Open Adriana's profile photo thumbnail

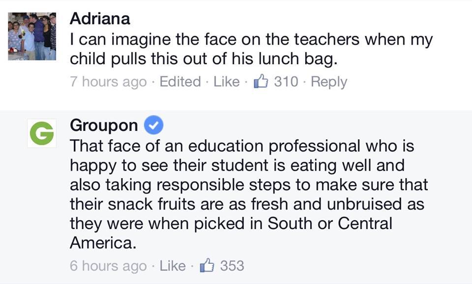32,36
